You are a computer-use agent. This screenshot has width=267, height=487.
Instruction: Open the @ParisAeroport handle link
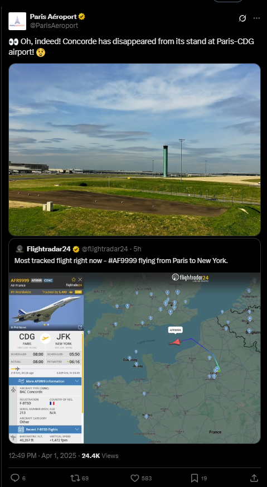54,26
